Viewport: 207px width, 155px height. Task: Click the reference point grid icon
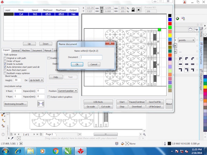click(x=138, y=10)
